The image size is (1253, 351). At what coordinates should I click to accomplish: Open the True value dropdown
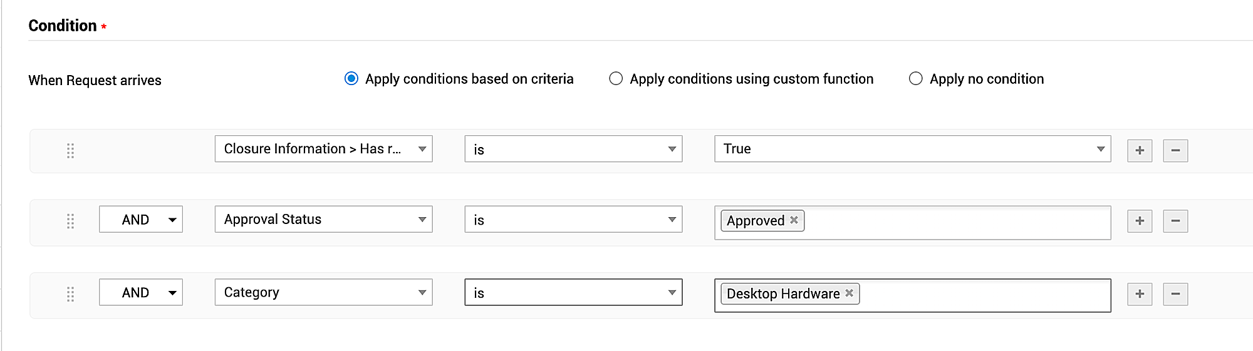[912, 149]
